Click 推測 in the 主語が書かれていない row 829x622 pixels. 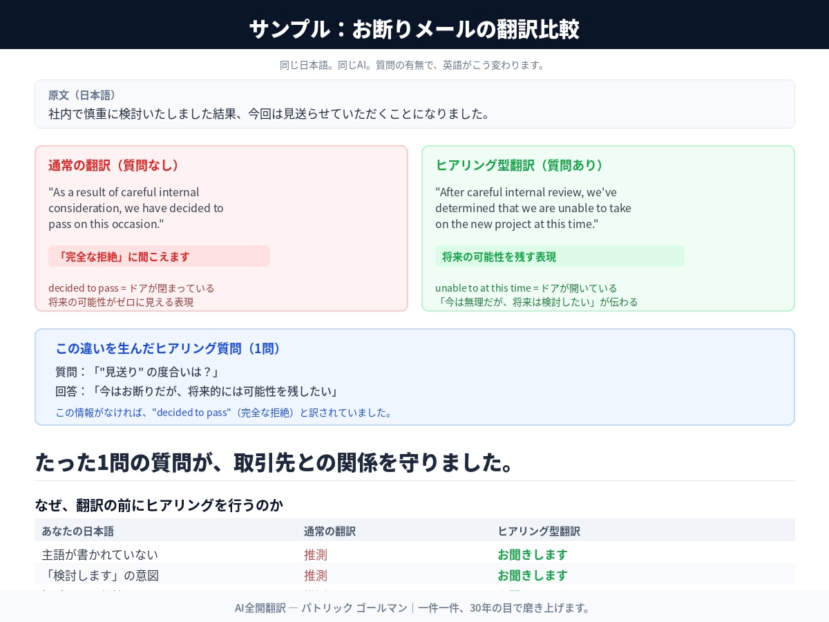pos(316,554)
